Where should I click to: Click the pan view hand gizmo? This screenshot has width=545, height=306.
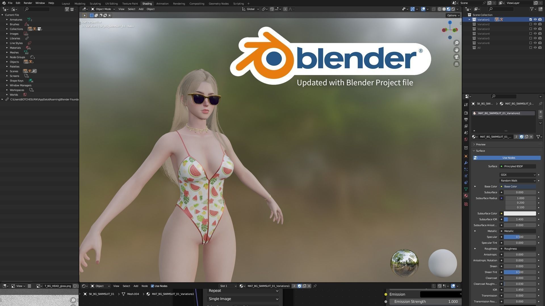456,50
